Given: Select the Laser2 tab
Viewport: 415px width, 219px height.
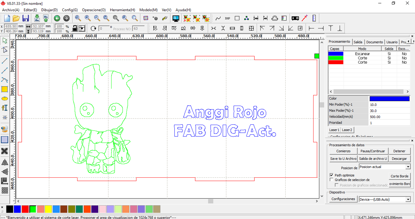Looking at the screenshot, I should [347, 130].
